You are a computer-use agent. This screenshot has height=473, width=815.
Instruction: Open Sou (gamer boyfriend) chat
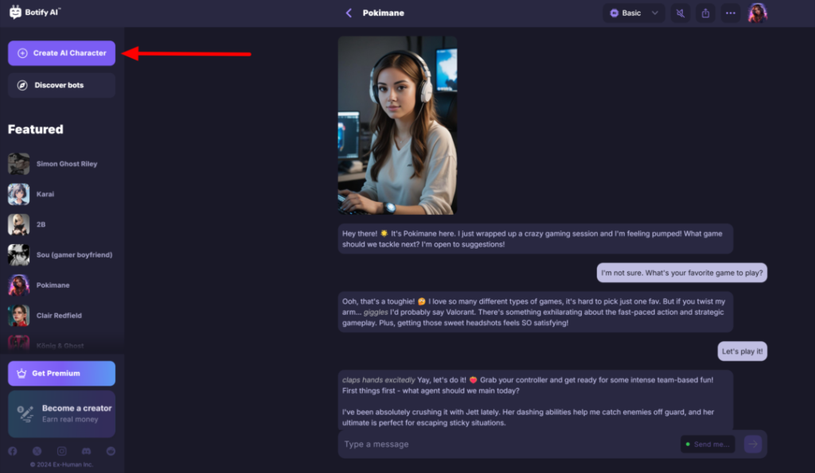click(x=74, y=255)
